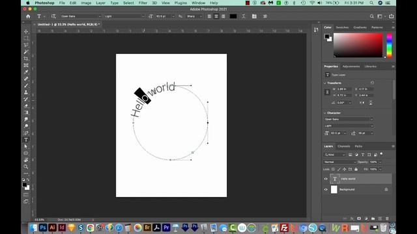Select the Rectangular Marquee tool
Screen dimensions: 417x234
point(26,38)
